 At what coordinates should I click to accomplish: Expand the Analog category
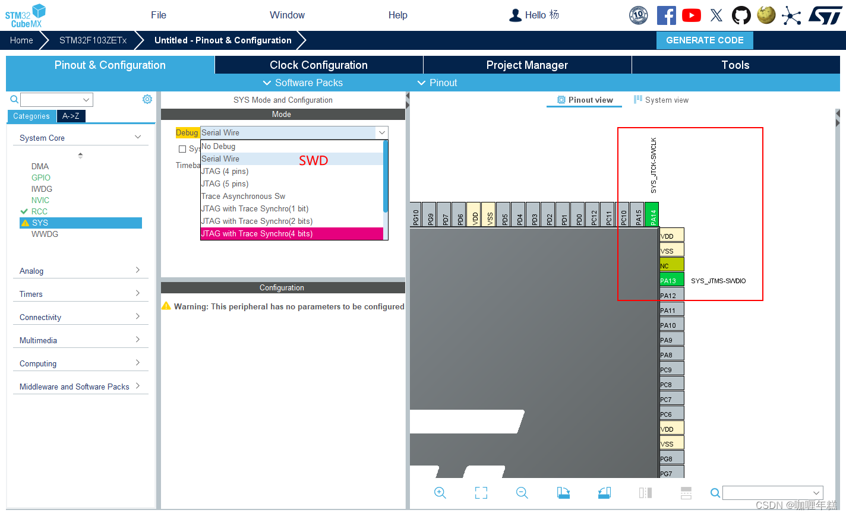click(x=138, y=270)
